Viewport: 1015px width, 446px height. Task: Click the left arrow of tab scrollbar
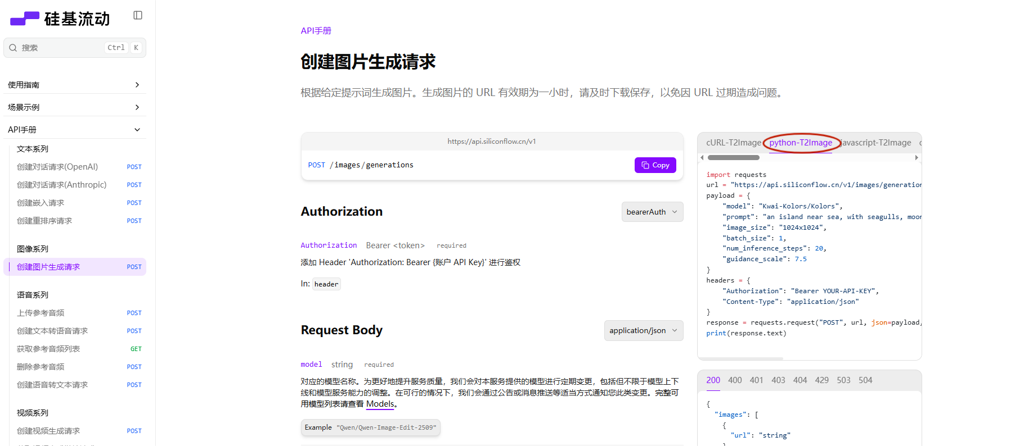click(702, 158)
